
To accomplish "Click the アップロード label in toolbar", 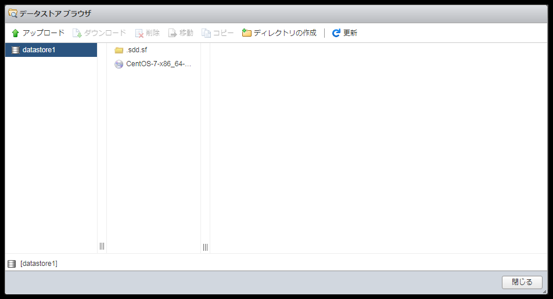I will click(x=44, y=33).
